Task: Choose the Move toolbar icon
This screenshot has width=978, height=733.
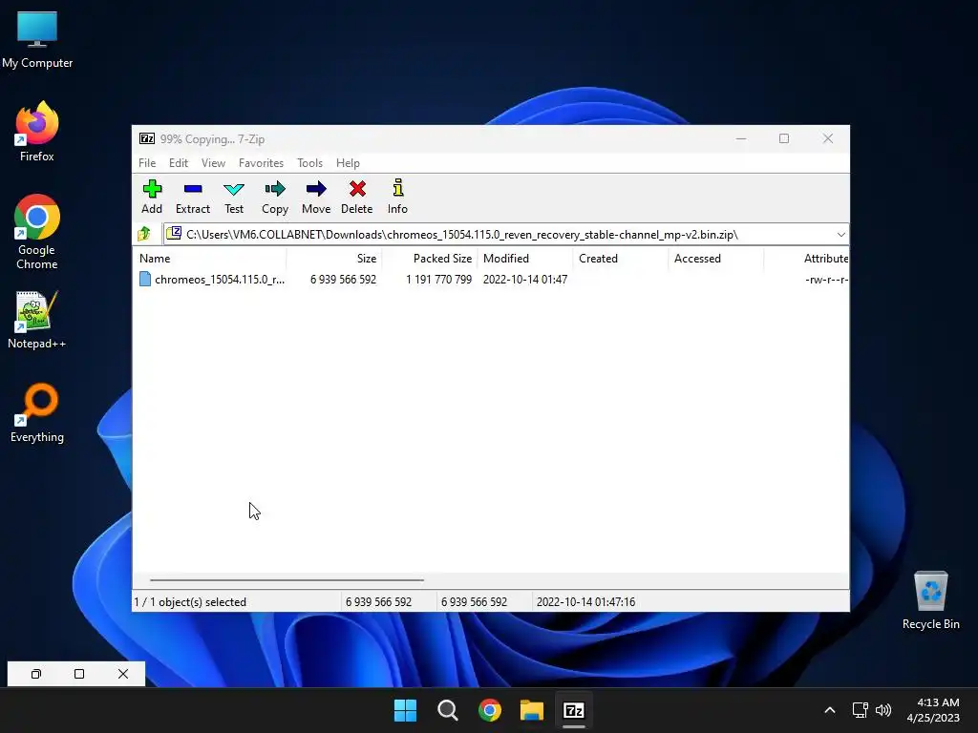Action: [316, 189]
